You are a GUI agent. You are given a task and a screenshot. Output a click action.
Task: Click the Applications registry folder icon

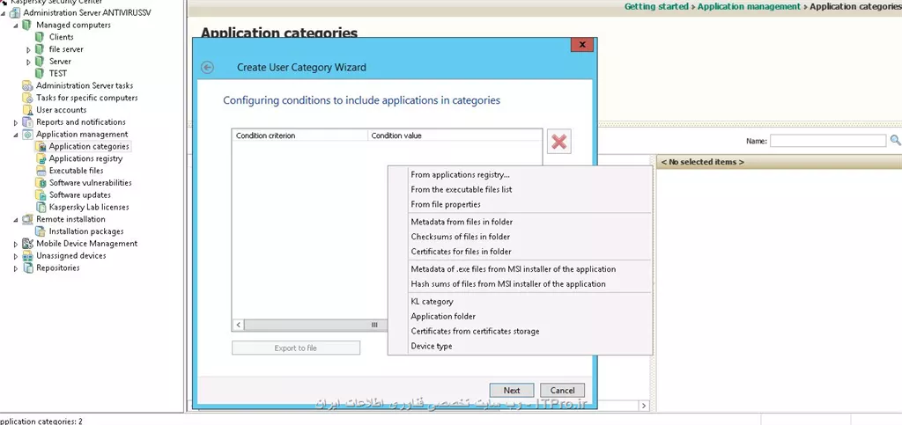[41, 158]
